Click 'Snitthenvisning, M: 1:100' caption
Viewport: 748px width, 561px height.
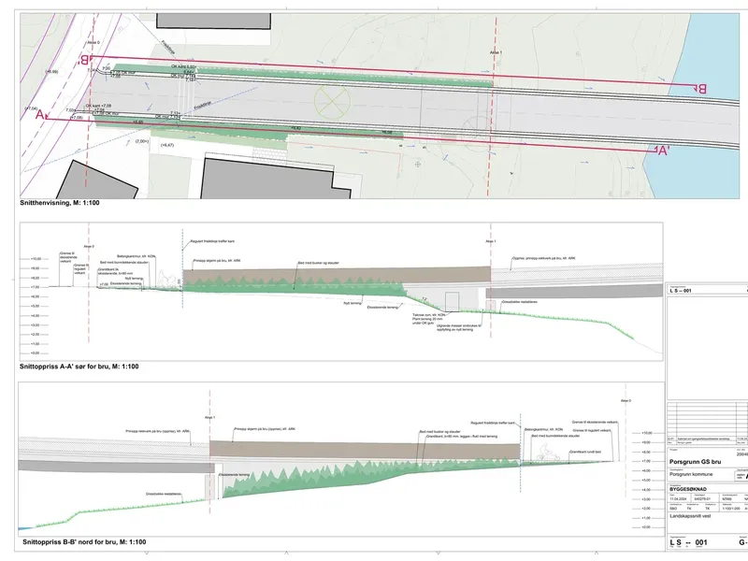(60, 203)
